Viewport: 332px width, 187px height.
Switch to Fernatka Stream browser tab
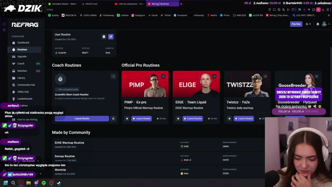click(63, 4)
